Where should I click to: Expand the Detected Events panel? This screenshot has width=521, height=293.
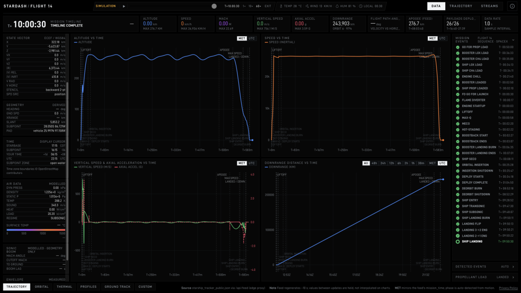click(x=484, y=266)
